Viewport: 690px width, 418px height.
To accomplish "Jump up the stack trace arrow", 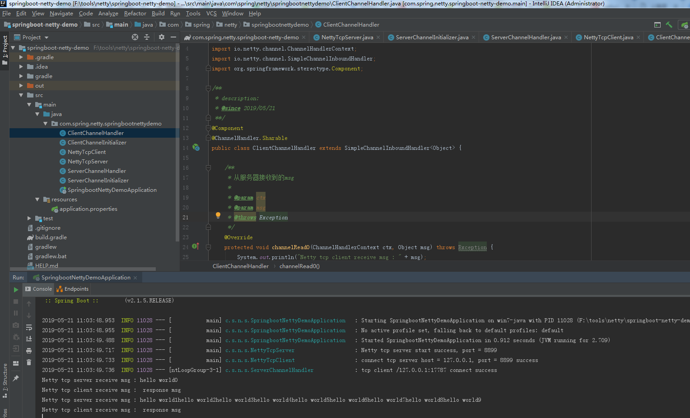I will click(x=29, y=304).
